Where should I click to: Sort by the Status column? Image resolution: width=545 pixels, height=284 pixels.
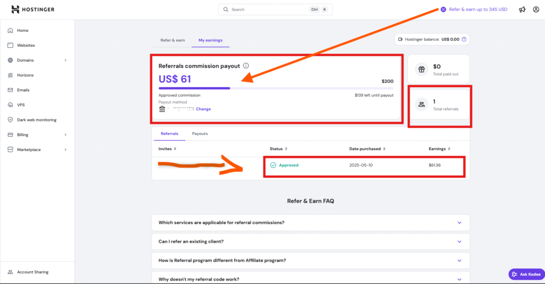click(x=279, y=149)
